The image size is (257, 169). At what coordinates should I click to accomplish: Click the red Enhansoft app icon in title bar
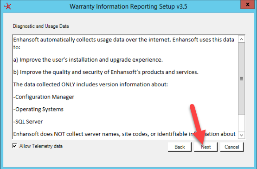8,6
